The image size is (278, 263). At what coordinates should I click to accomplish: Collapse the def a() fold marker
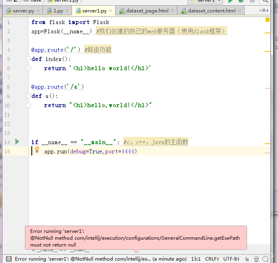28,96
